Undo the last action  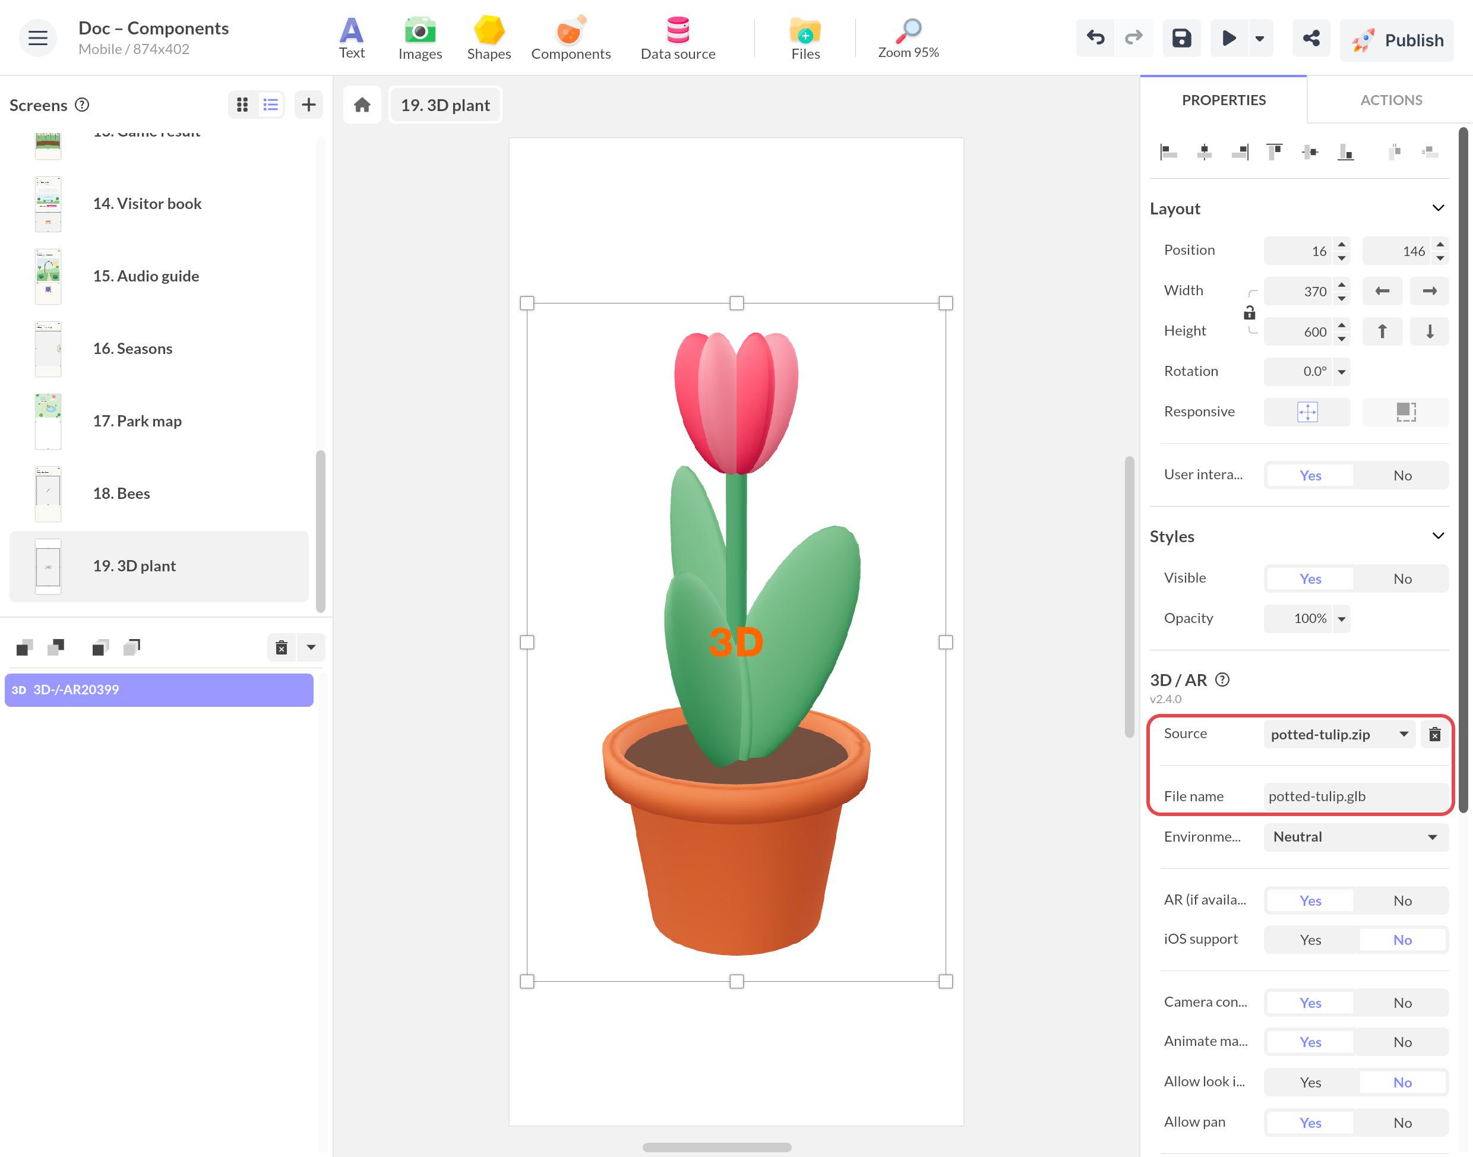1095,38
